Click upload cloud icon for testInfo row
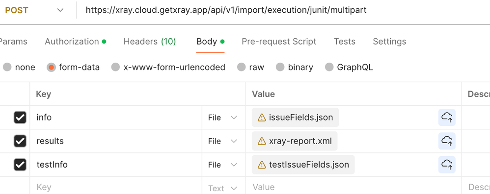This screenshot has width=490, height=194. [x=447, y=165]
